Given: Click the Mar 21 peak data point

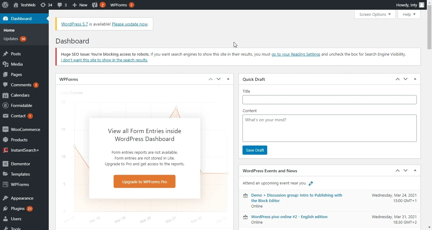Looking at the screenshot, I should (176, 108).
